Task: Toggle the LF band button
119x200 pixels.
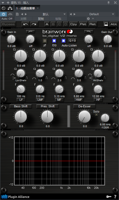Action: [21, 100]
